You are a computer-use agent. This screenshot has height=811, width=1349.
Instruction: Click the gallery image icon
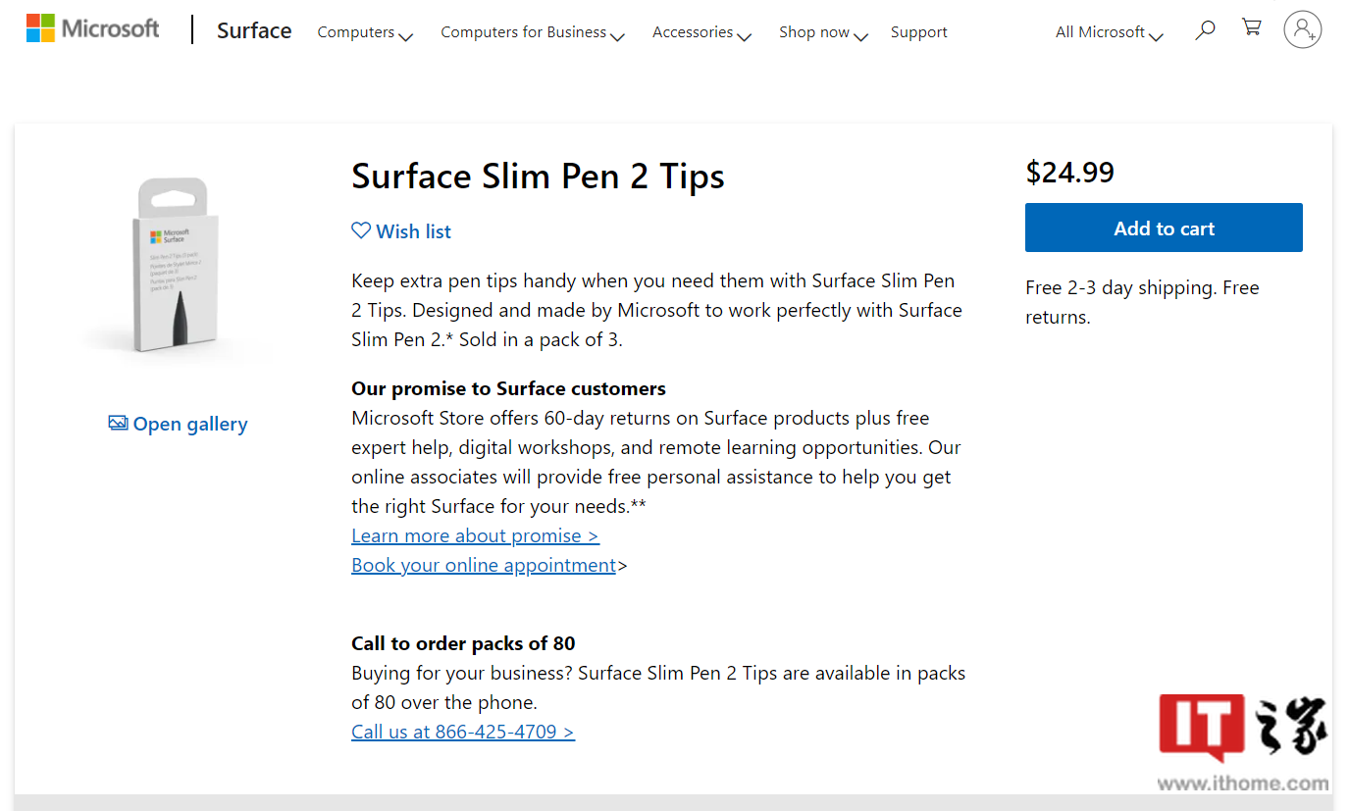[118, 424]
